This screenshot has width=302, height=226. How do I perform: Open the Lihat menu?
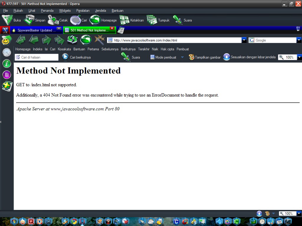[32, 11]
